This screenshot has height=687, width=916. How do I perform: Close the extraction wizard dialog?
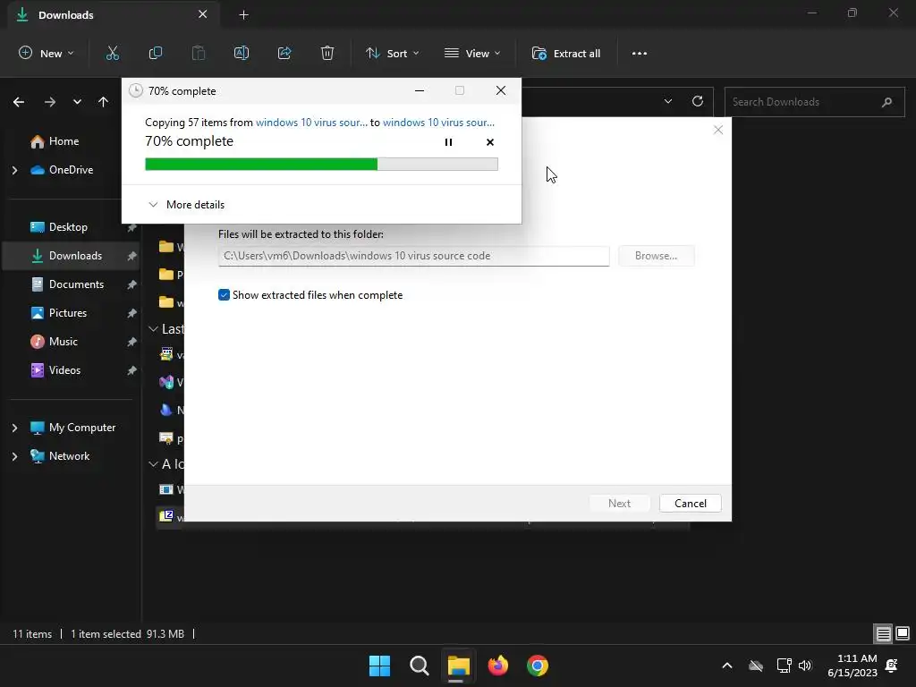[x=718, y=130]
